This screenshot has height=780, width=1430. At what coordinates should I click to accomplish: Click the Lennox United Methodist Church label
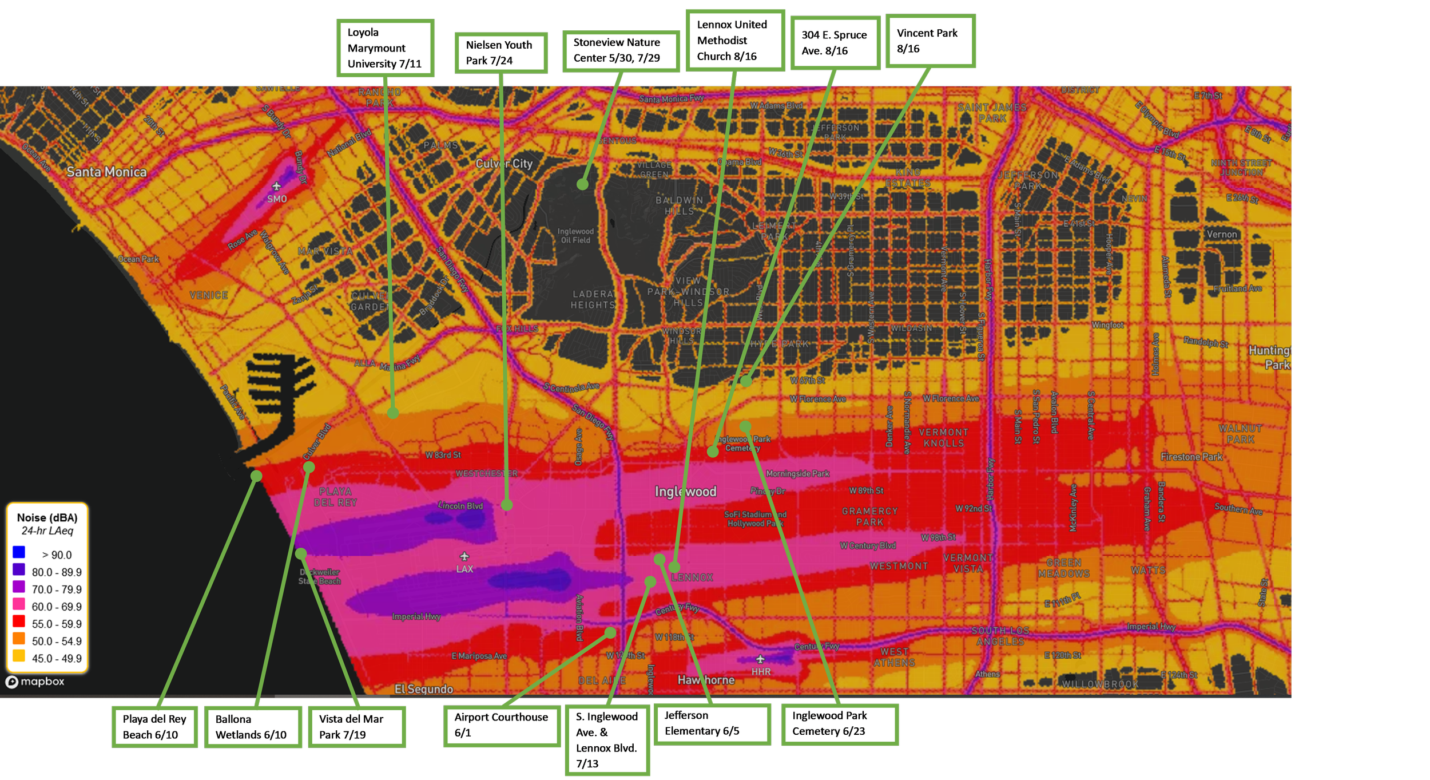tap(734, 41)
